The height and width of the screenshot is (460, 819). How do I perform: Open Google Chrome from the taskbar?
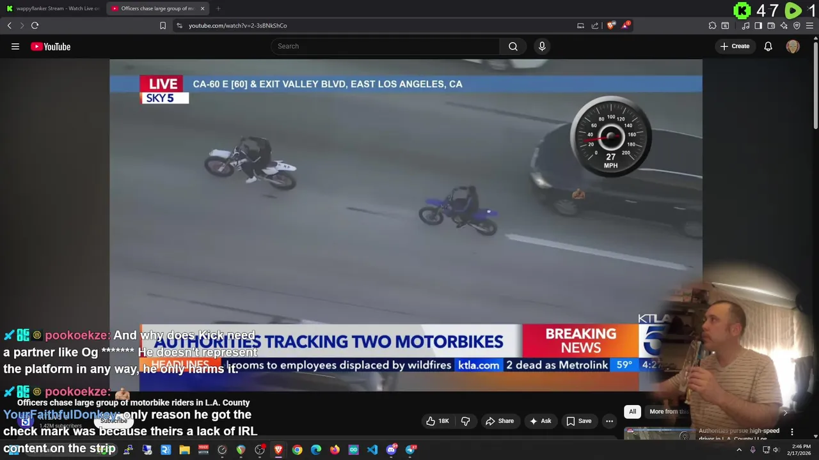click(x=298, y=450)
